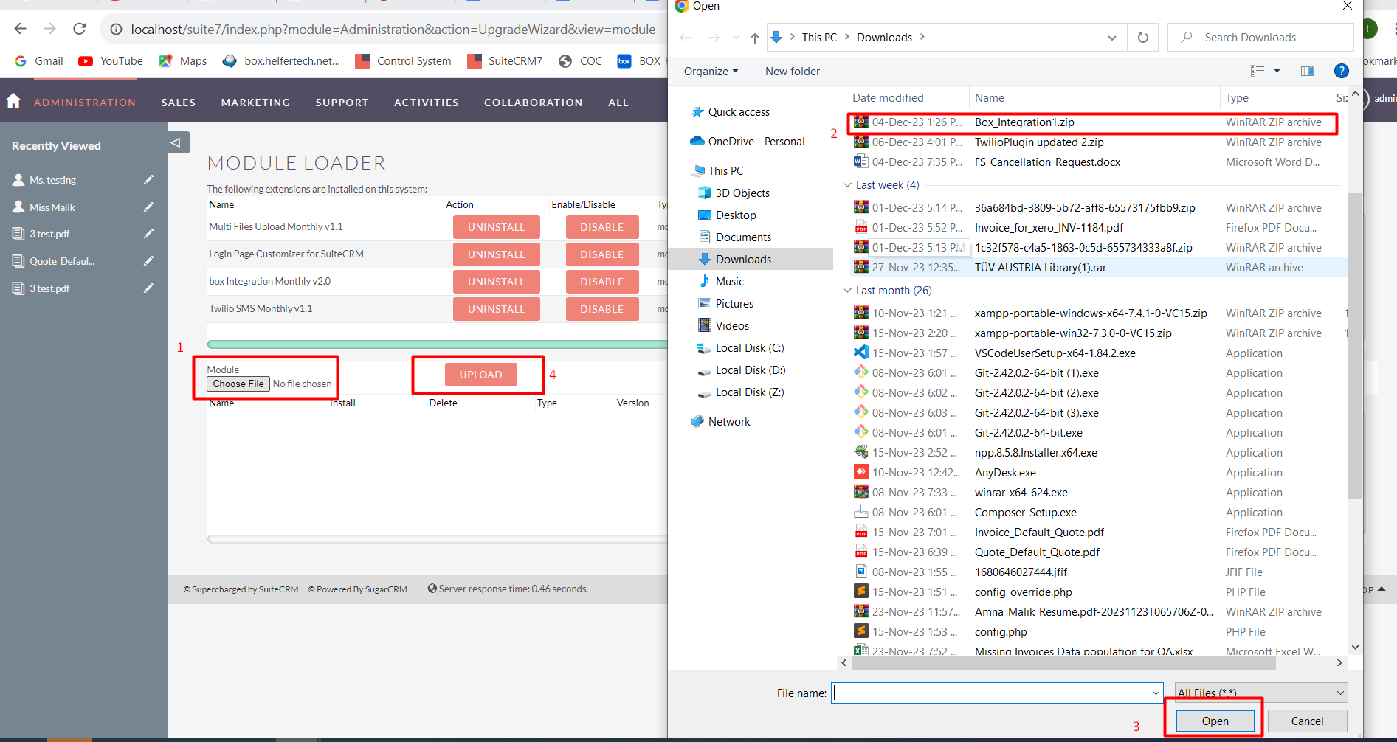The image size is (1397, 742).
Task: Click the Upload button
Action: [x=480, y=375]
